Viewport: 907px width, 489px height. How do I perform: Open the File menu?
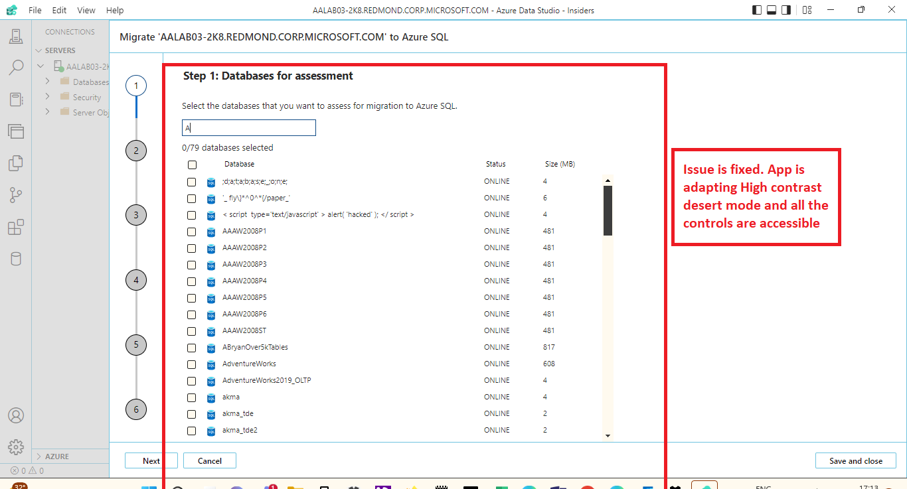[35, 10]
